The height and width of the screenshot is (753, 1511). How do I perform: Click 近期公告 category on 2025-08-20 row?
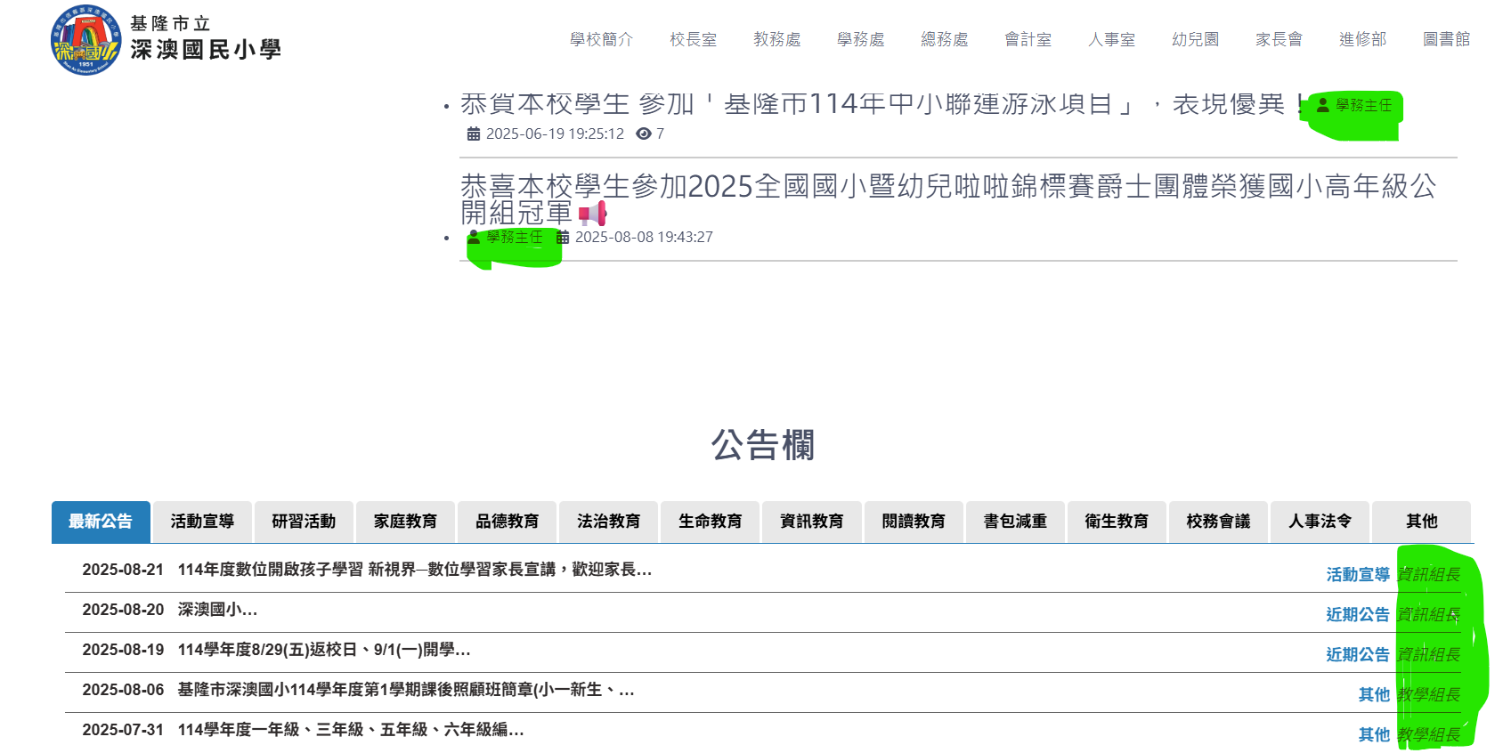(x=1358, y=615)
